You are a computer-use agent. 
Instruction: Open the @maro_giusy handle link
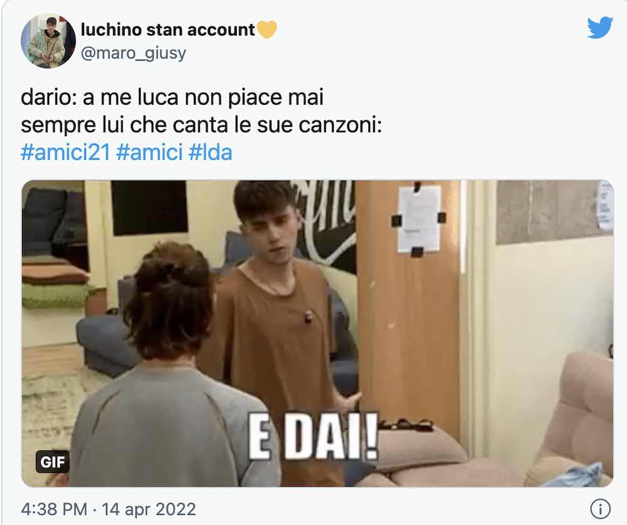pos(134,53)
